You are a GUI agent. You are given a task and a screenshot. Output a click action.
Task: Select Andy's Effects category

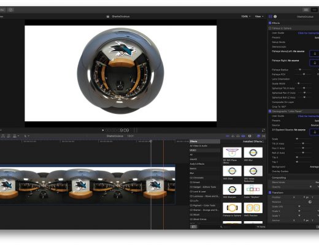(x=197, y=164)
